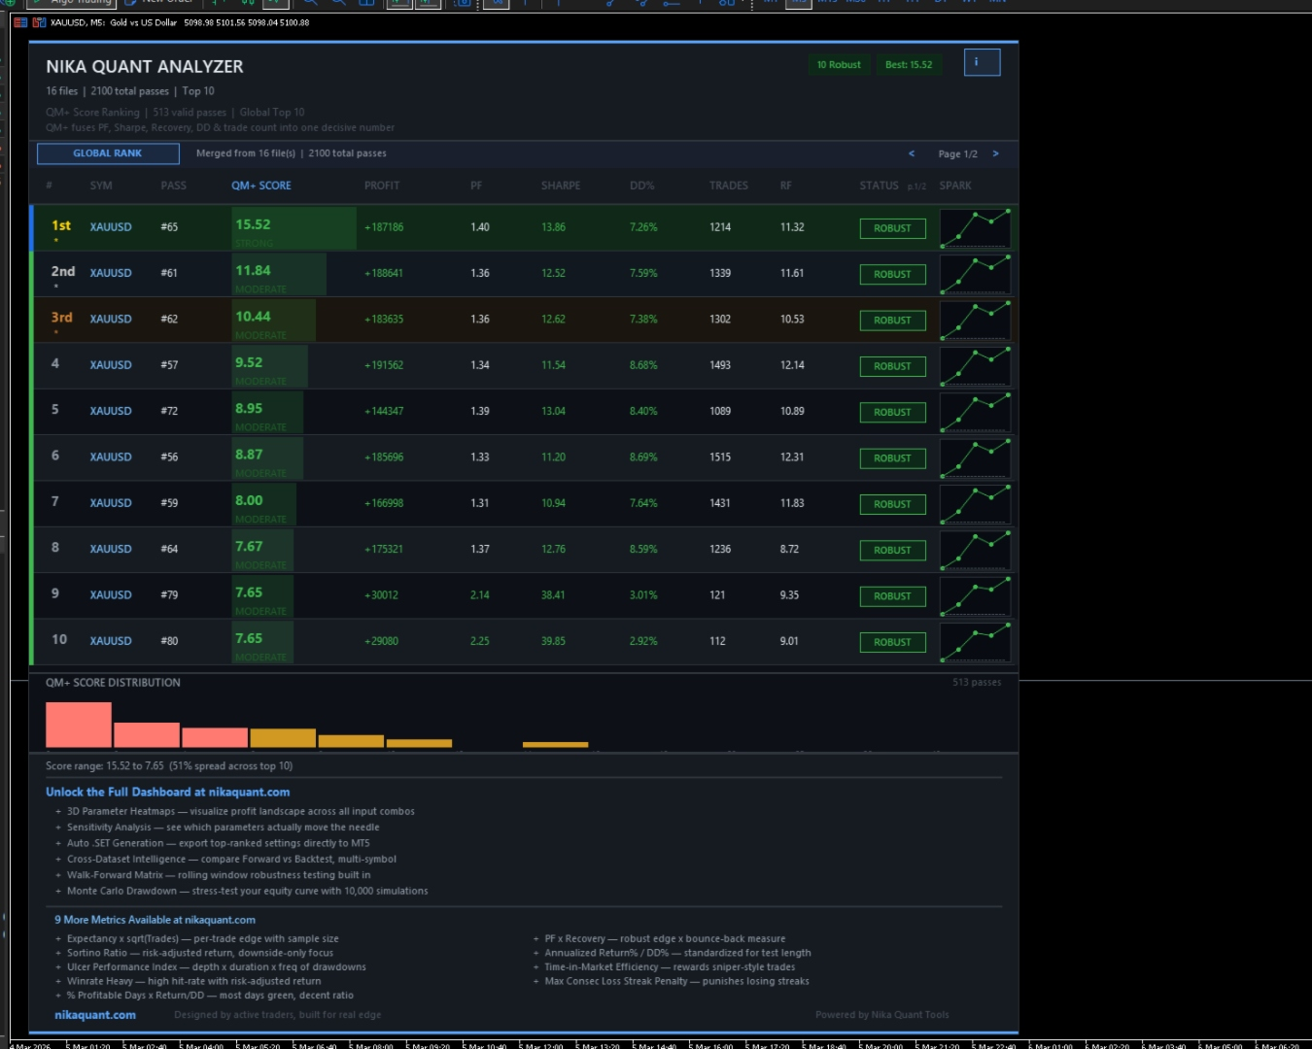Click the trades count 1089
This screenshot has height=1049, width=1312.
pos(720,411)
